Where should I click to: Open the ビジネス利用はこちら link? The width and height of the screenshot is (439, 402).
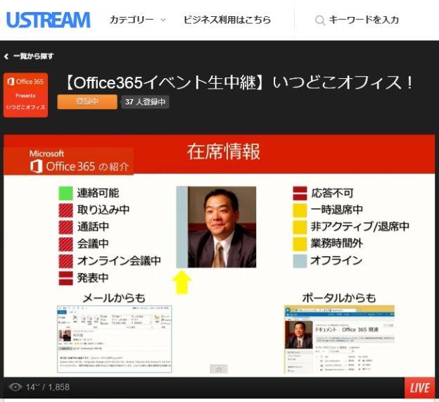coord(227,20)
